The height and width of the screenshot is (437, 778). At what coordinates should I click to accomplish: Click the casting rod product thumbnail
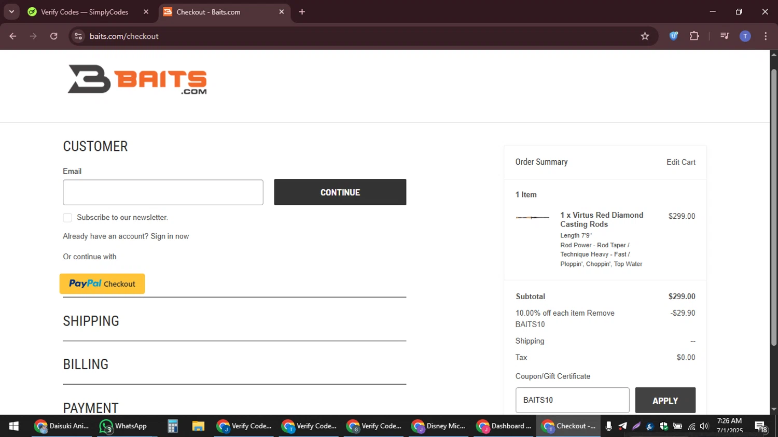click(532, 217)
